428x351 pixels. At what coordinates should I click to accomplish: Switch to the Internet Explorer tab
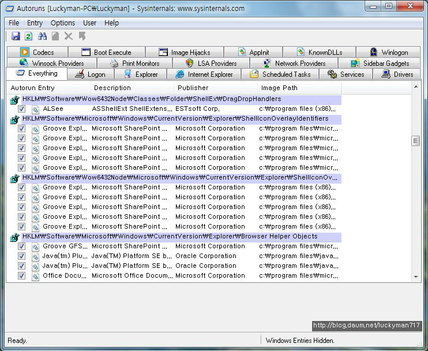coord(204,74)
